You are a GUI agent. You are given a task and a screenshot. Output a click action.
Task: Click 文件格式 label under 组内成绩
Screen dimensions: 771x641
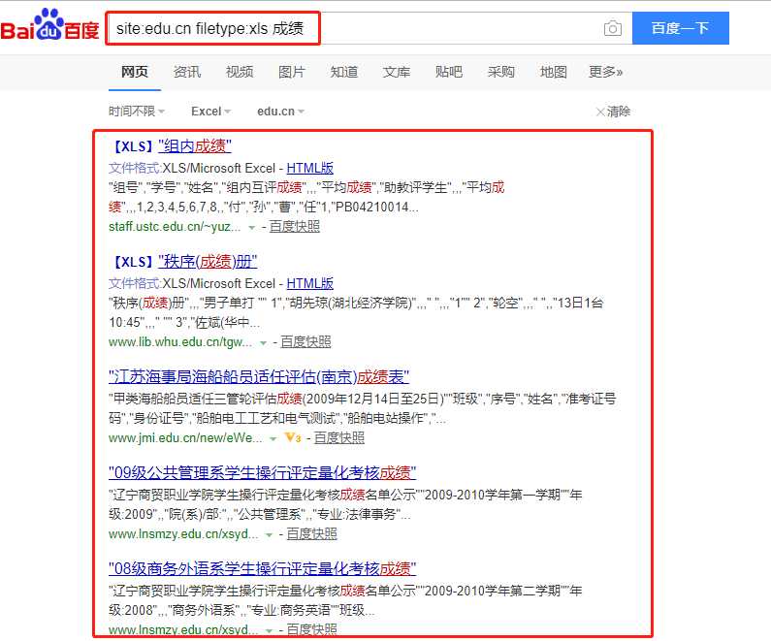point(135,168)
